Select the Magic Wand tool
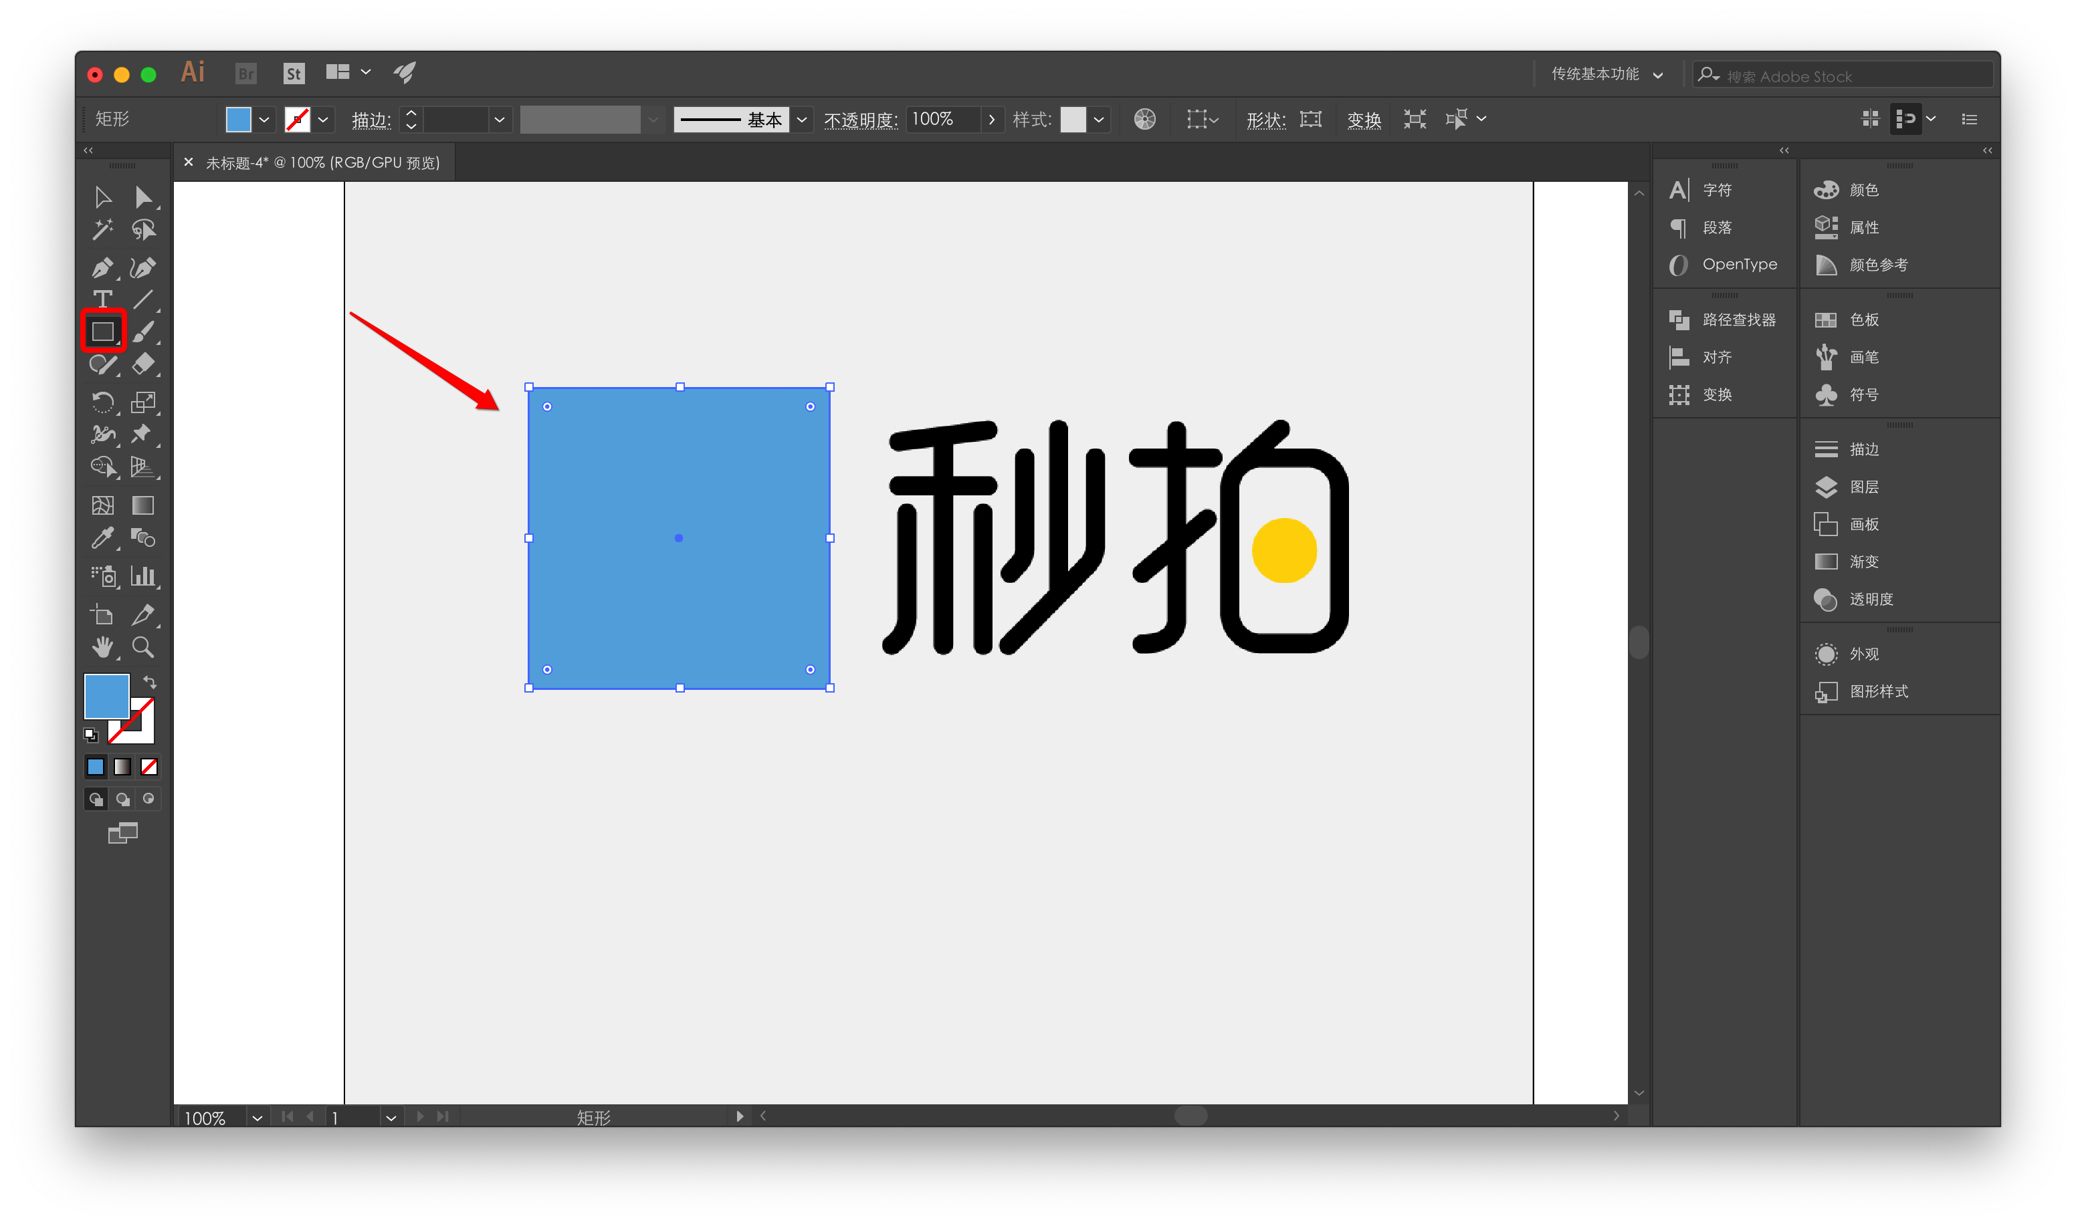This screenshot has width=2076, height=1226. [102, 230]
